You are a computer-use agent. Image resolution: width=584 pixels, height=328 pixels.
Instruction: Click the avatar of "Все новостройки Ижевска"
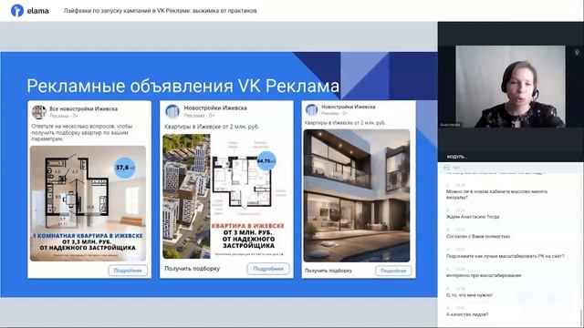(38, 112)
